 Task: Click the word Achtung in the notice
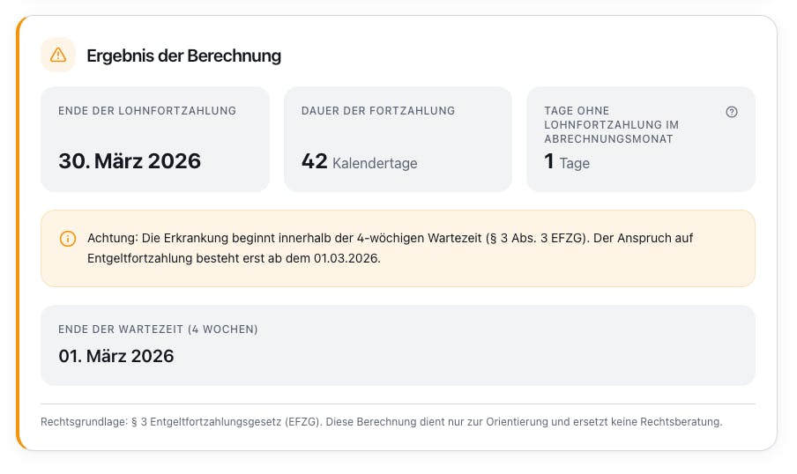point(111,238)
